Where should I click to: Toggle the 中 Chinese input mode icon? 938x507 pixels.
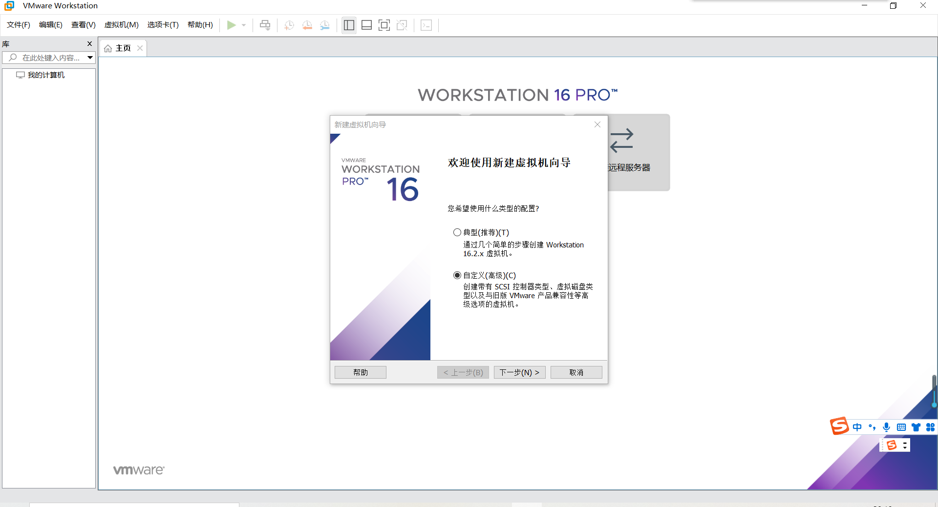coord(857,427)
